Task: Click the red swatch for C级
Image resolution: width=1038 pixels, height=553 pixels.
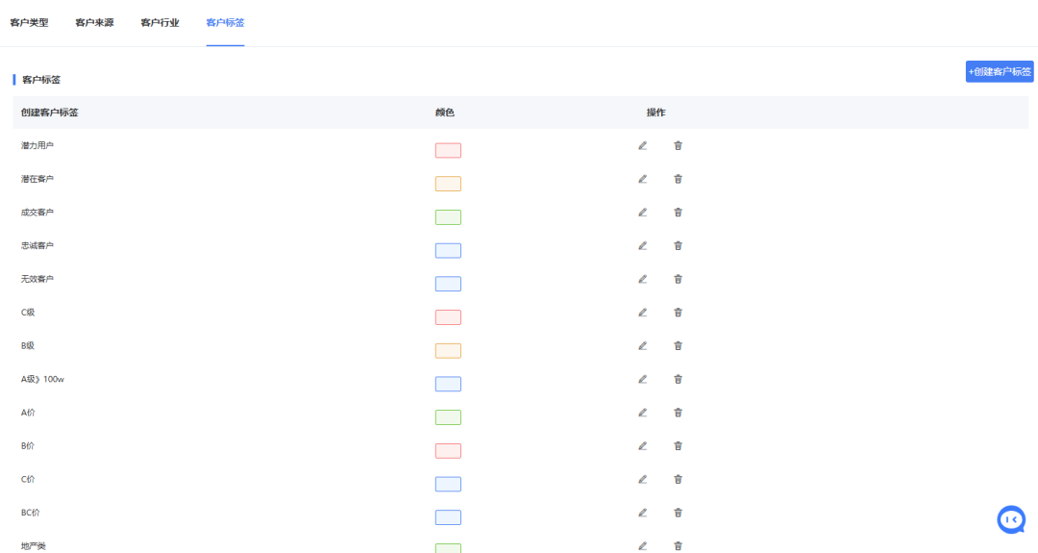Action: point(448,317)
